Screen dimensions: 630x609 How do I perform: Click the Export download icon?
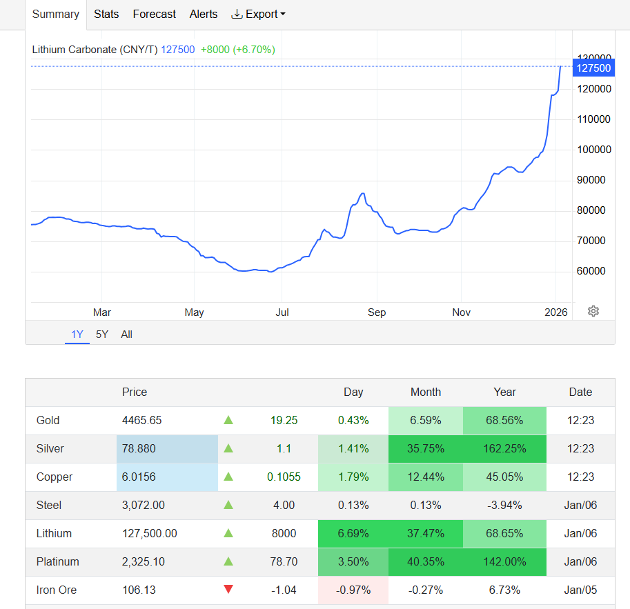click(x=237, y=14)
